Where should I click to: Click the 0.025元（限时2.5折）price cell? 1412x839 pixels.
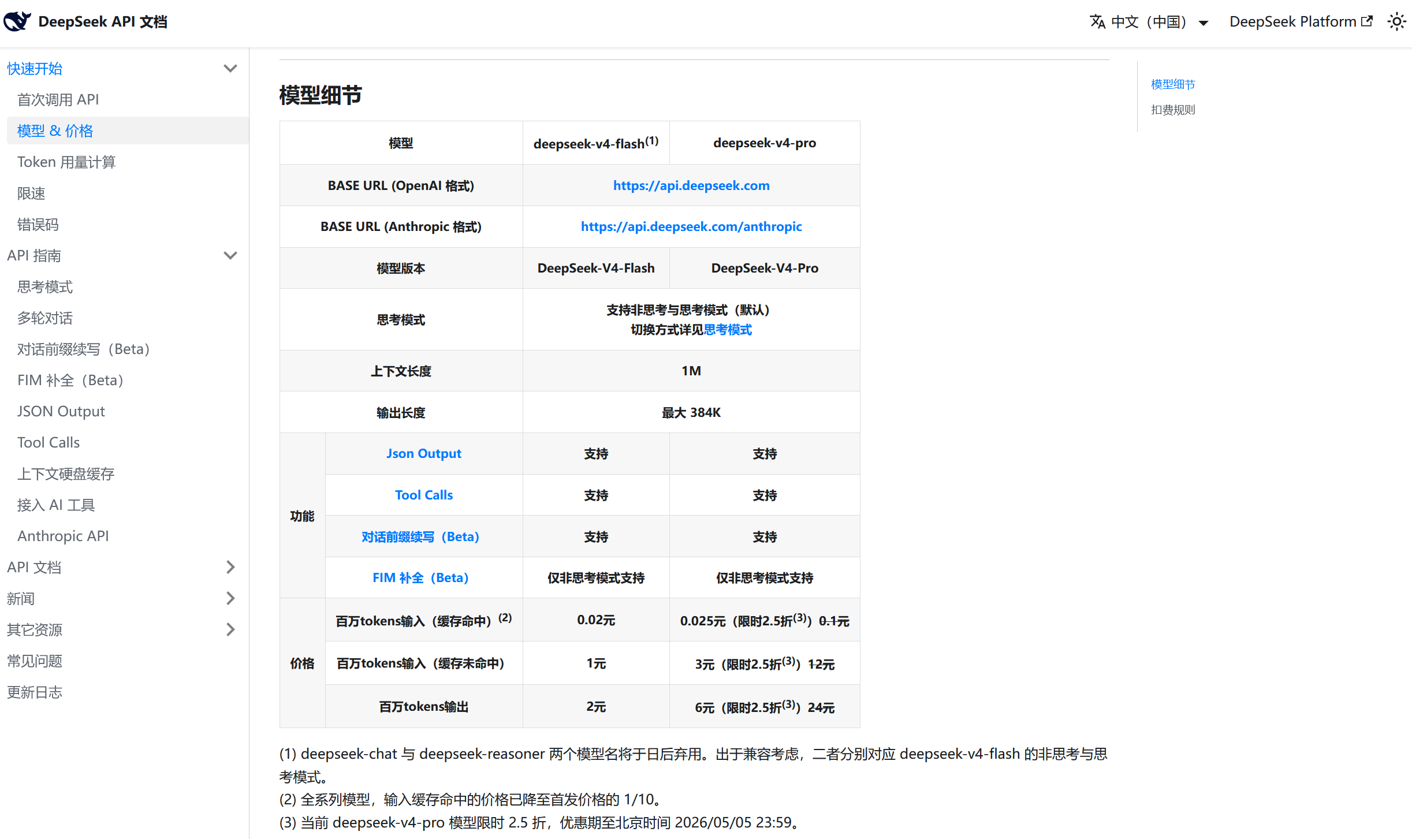pyautogui.click(x=765, y=620)
